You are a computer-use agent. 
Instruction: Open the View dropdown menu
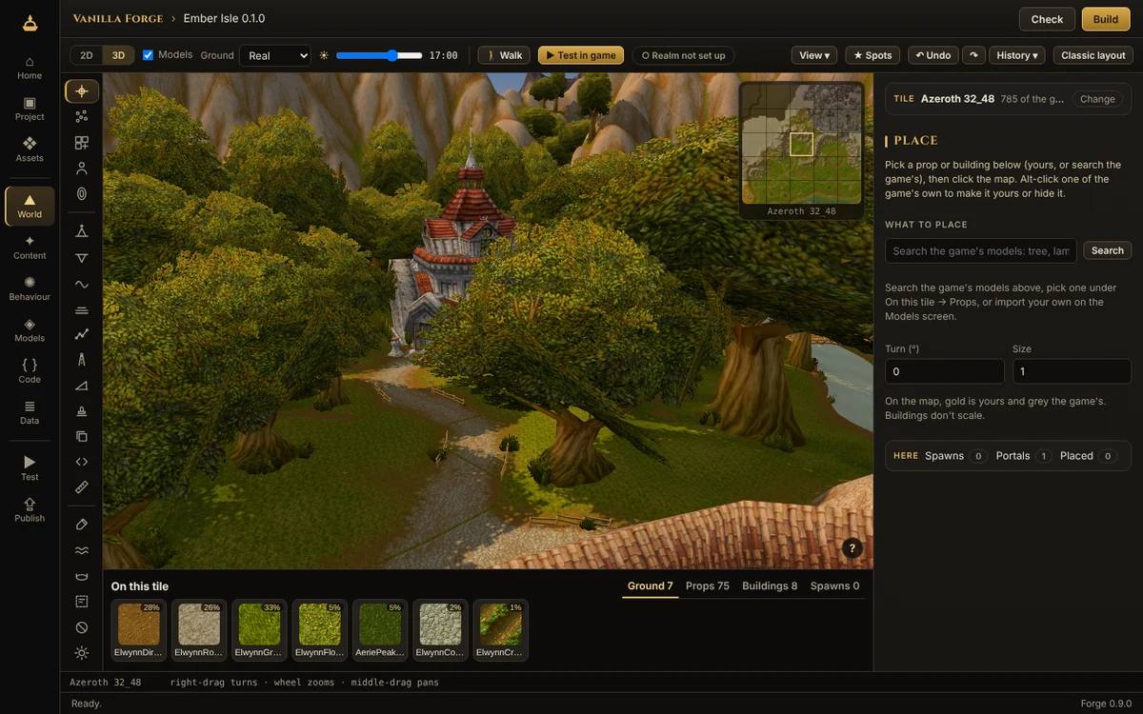[814, 55]
